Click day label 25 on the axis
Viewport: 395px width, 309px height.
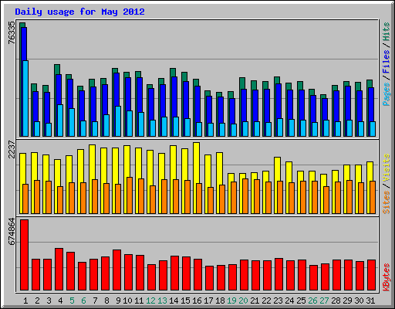(x=301, y=301)
